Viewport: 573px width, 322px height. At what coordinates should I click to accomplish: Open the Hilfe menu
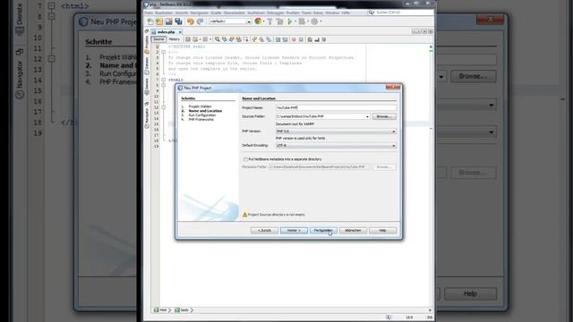[x=346, y=13]
